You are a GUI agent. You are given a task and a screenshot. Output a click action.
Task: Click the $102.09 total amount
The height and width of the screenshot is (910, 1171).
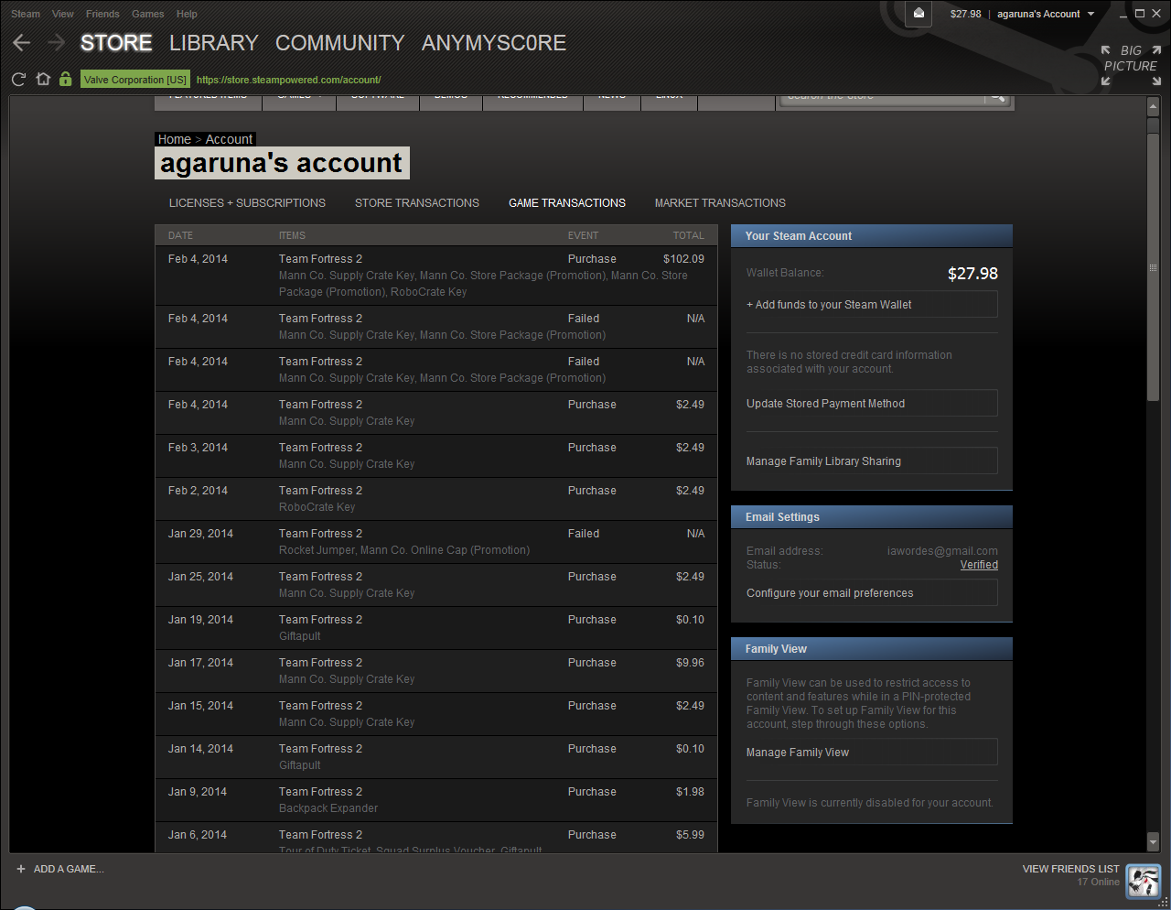683,259
